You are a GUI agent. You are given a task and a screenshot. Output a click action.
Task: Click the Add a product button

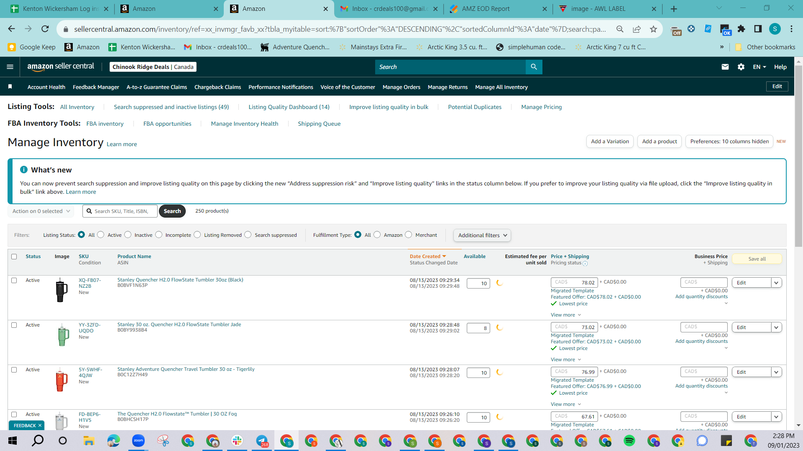(660, 142)
